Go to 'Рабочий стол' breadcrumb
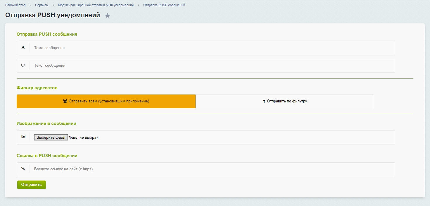Screen dimensions: 430x206 click(15, 5)
